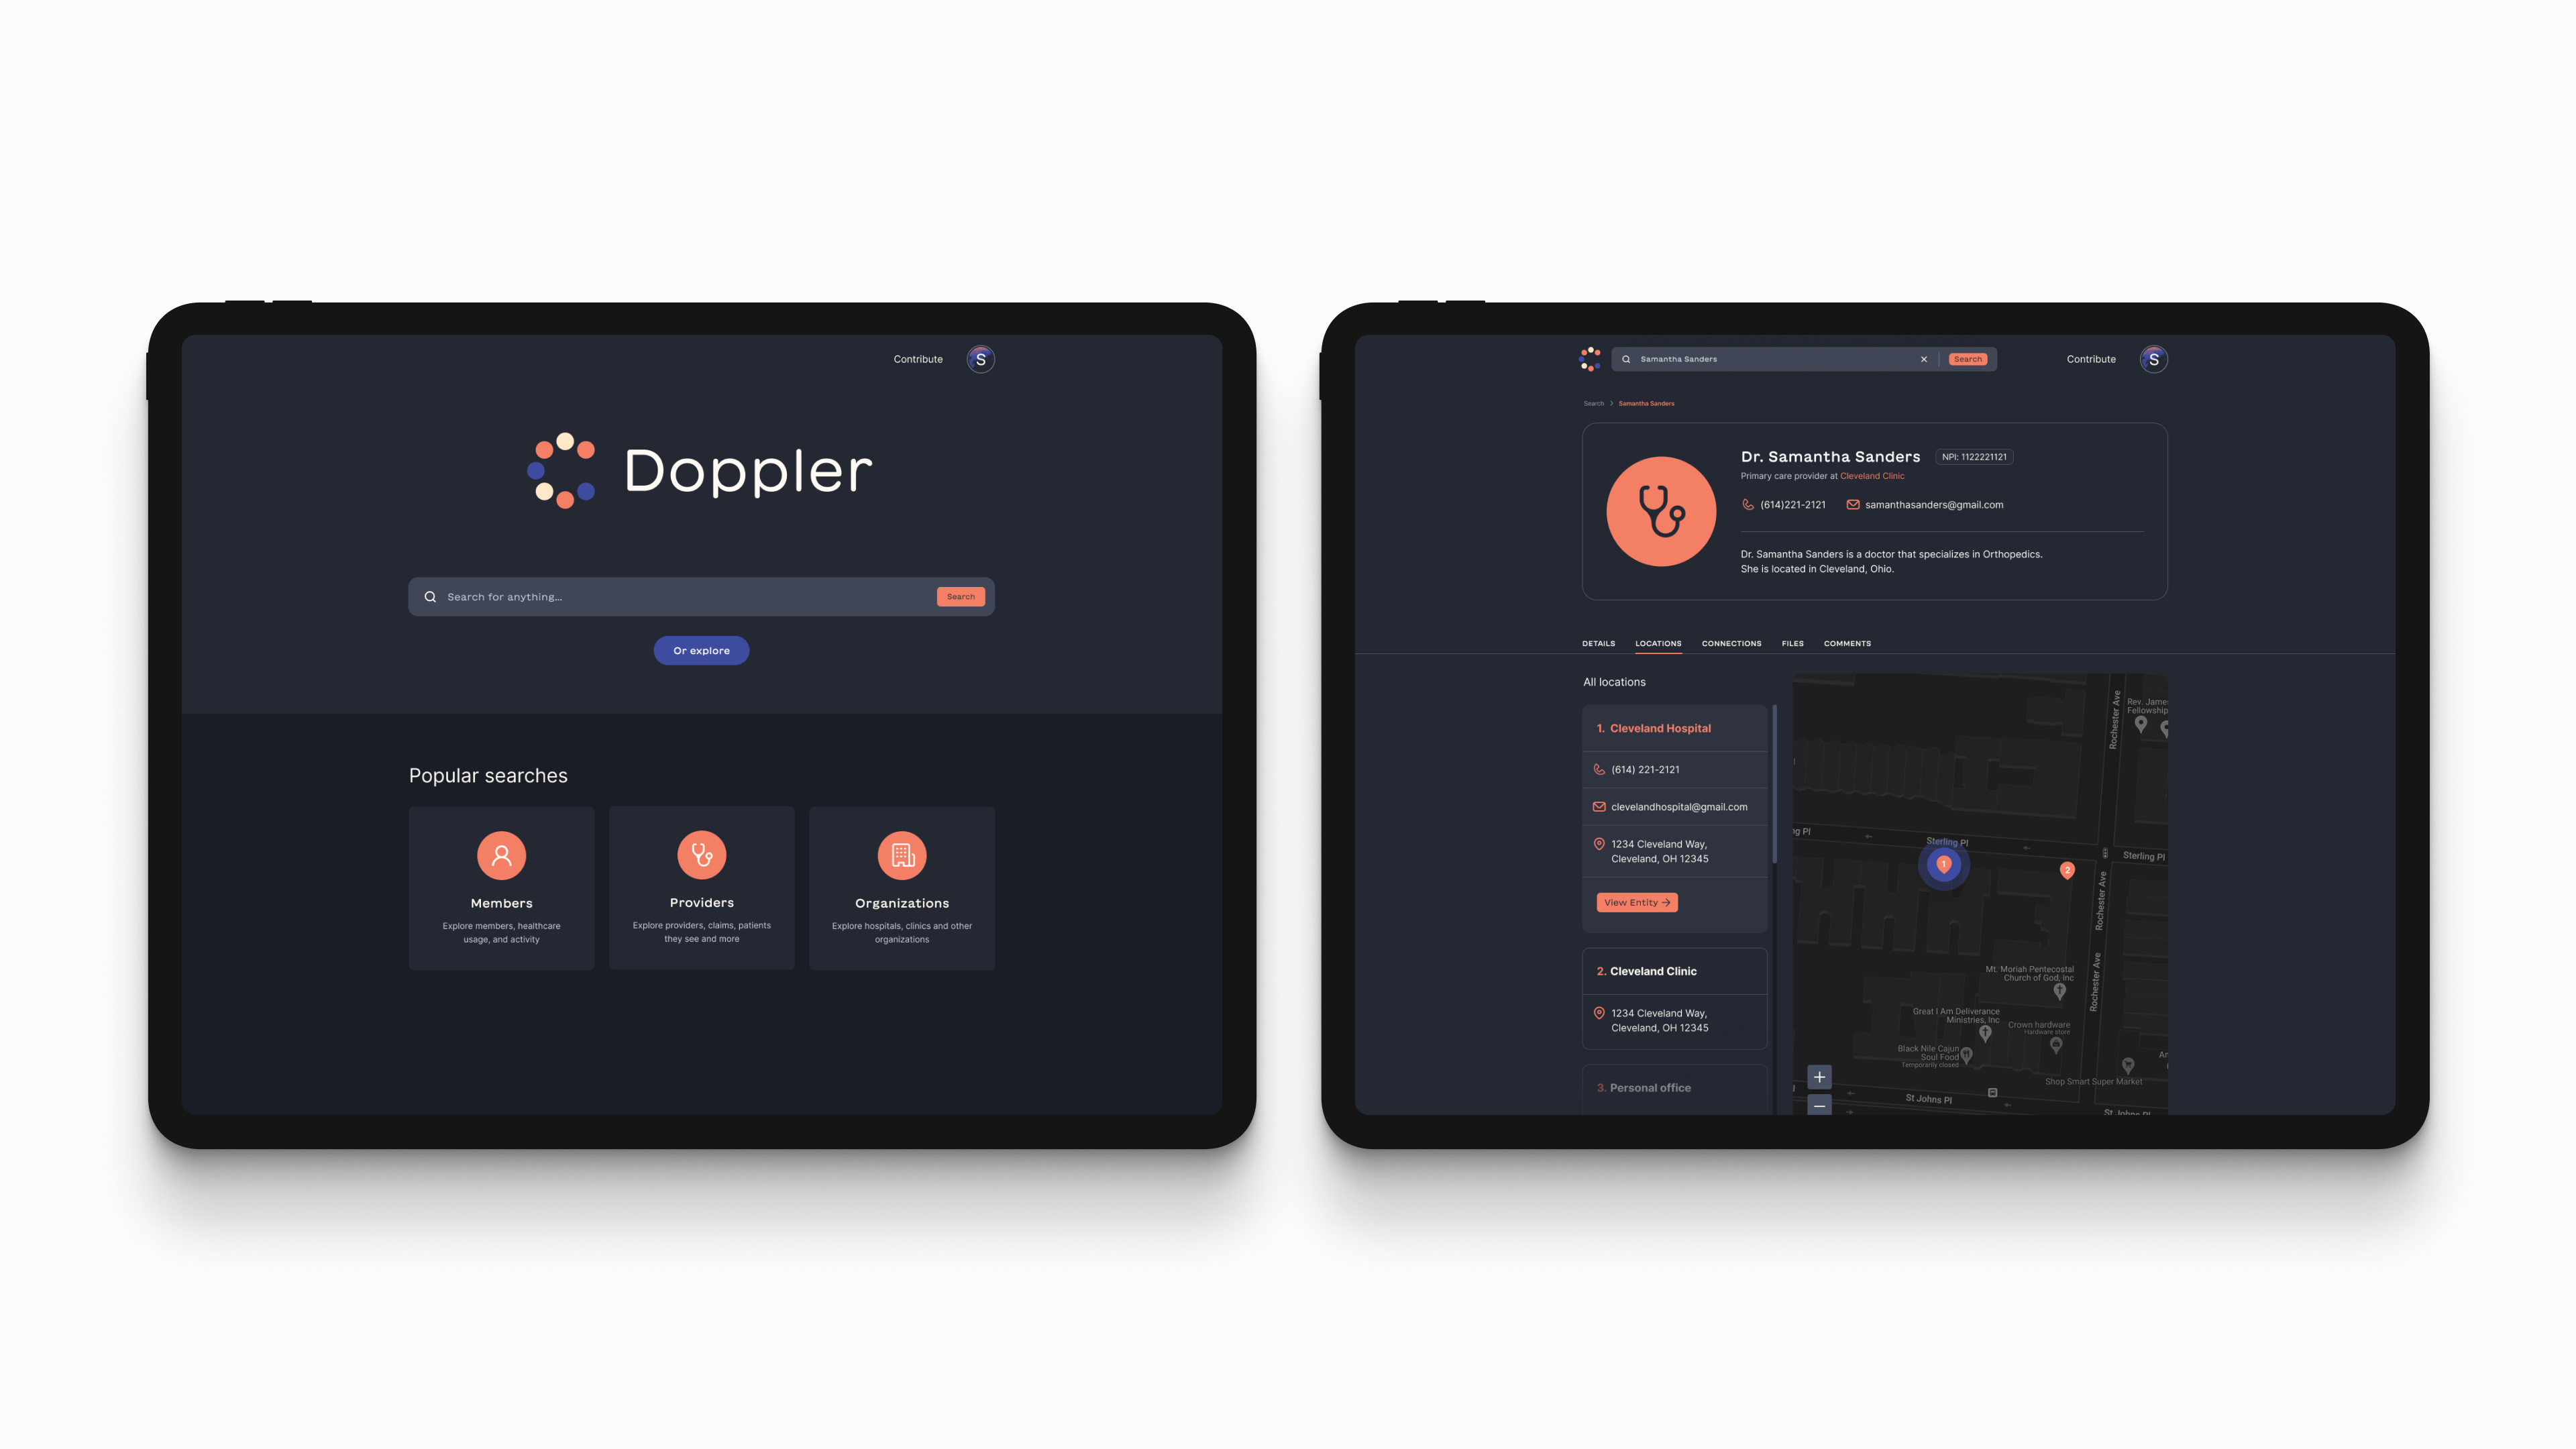Click the Providers search category icon
Viewport: 2576px width, 1449px height.
coord(700,855)
